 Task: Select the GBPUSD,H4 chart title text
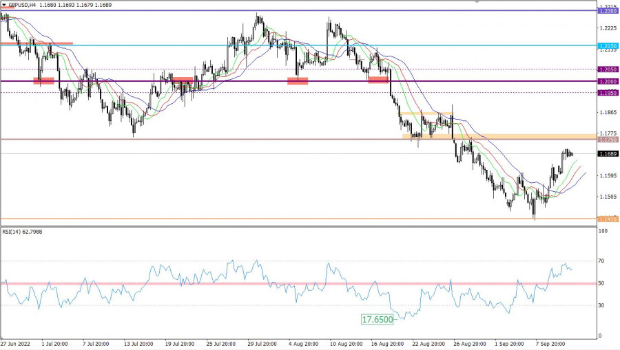pos(23,4)
